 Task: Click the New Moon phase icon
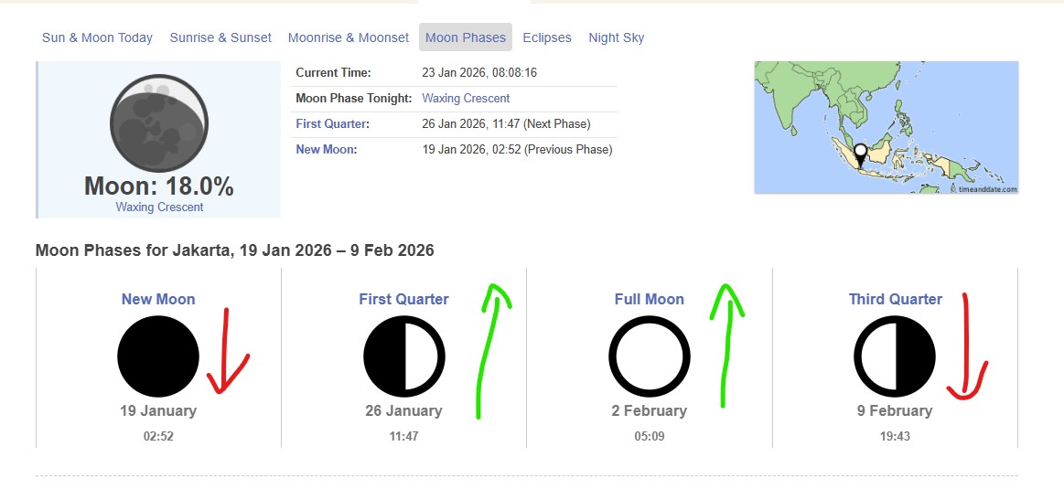tap(158, 356)
